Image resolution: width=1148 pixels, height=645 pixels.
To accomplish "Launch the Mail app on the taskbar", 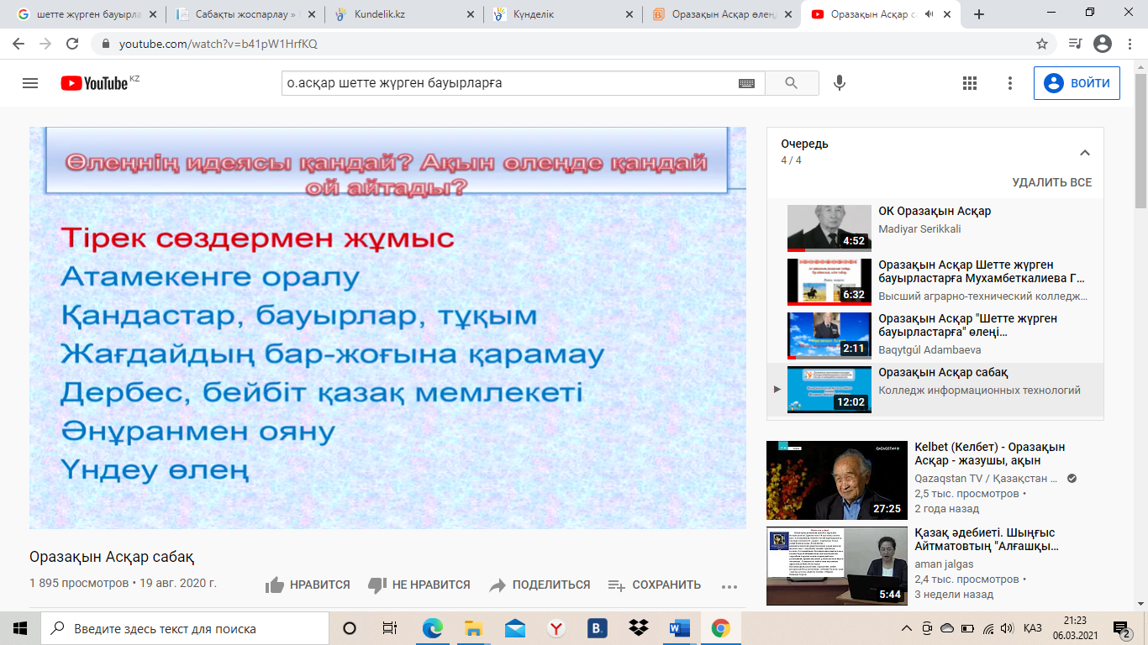I will [515, 628].
